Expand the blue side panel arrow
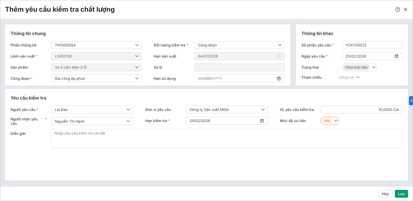Screen dimensions: 413x201 [411, 101]
